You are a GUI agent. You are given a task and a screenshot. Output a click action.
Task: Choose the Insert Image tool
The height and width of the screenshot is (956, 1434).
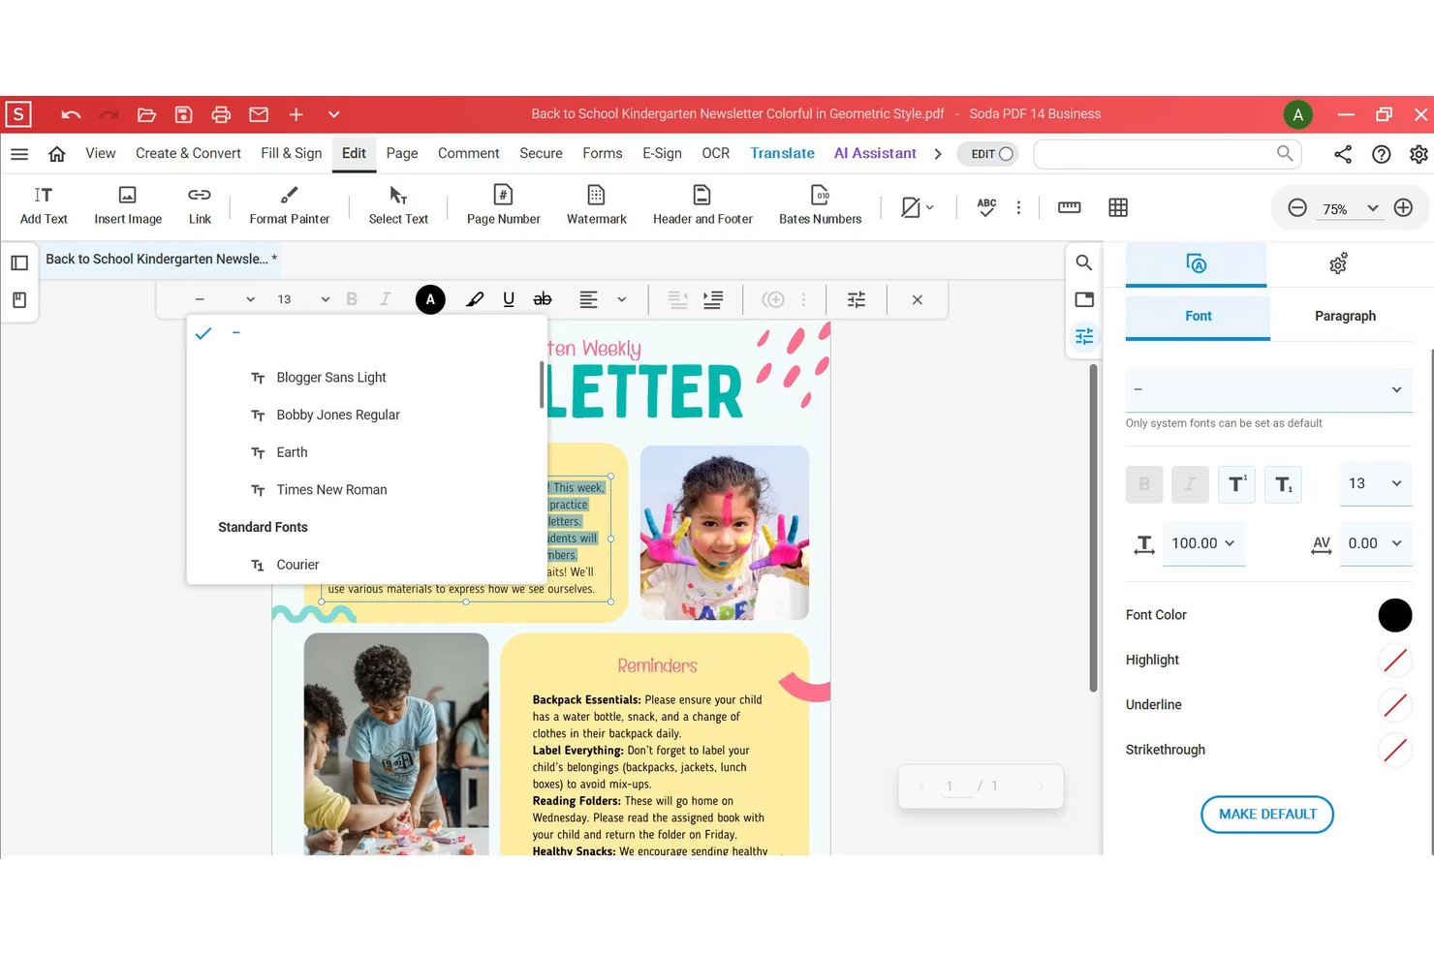128,205
